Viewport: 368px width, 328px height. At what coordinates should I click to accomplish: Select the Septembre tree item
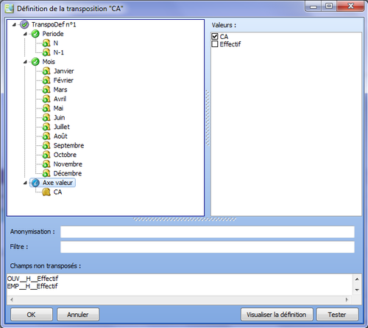point(68,145)
